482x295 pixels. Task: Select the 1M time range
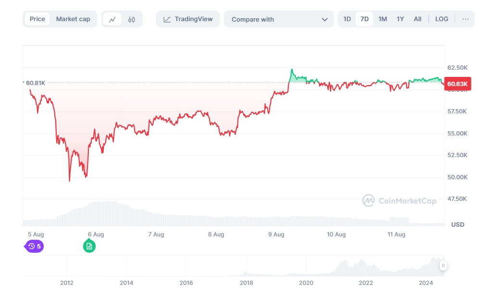tap(383, 19)
